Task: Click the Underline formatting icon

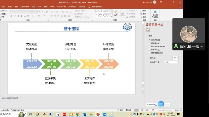Action: click(x=18, y=16)
